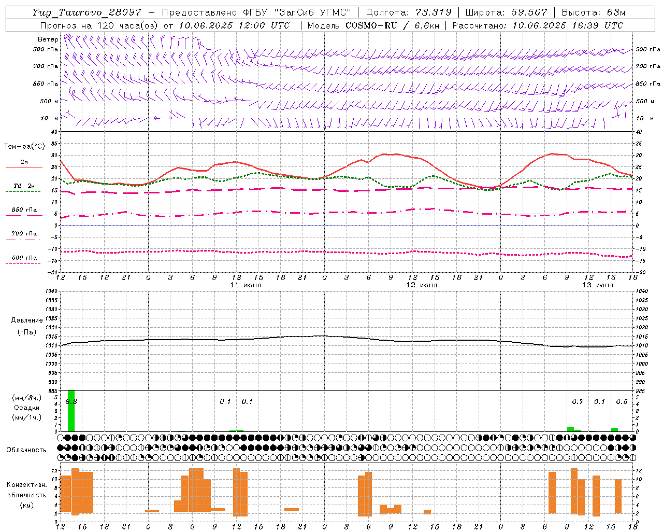Viewport: 663px width, 531px height.
Task: Click the Конвективн. convective cloud label
Action: [26, 485]
